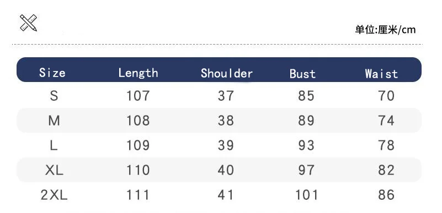Screen dimensions: 442x213
Task: Click shoulder value 41 for size 2XL
Action: pyautogui.click(x=226, y=195)
